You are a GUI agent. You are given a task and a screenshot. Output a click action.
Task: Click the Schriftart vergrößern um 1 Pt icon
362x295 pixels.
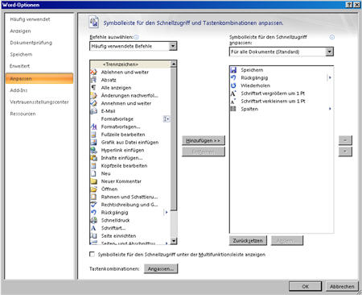tap(233, 93)
